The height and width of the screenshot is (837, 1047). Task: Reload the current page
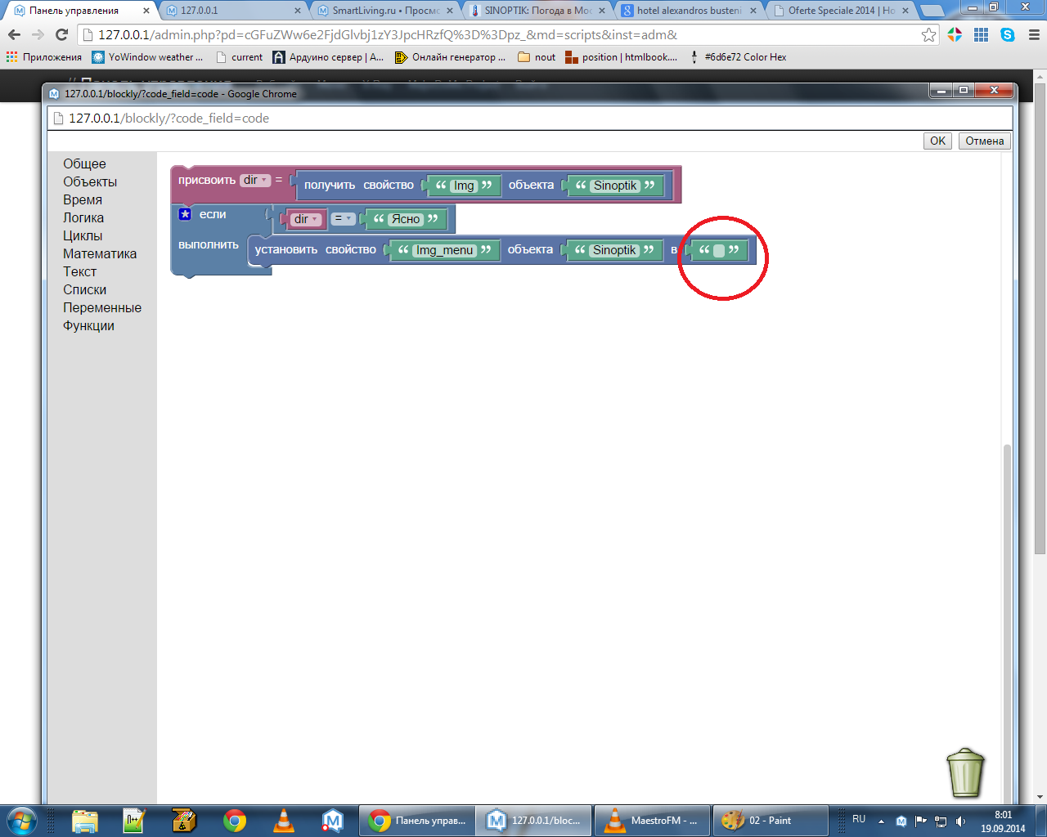click(61, 35)
